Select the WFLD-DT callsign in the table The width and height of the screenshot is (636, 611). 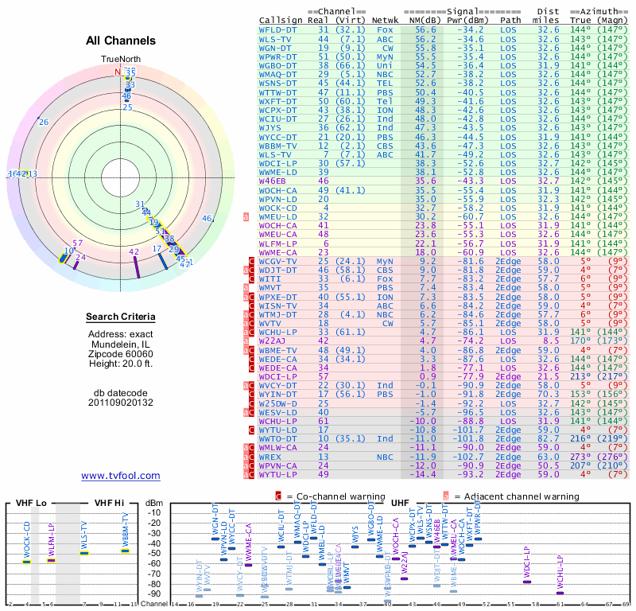[x=277, y=29]
